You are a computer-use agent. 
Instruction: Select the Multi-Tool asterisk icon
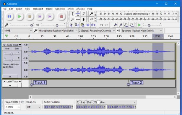[x=83, y=19]
